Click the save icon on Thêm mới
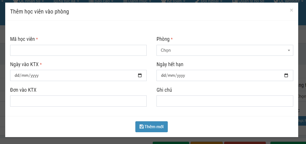 [x=141, y=127]
